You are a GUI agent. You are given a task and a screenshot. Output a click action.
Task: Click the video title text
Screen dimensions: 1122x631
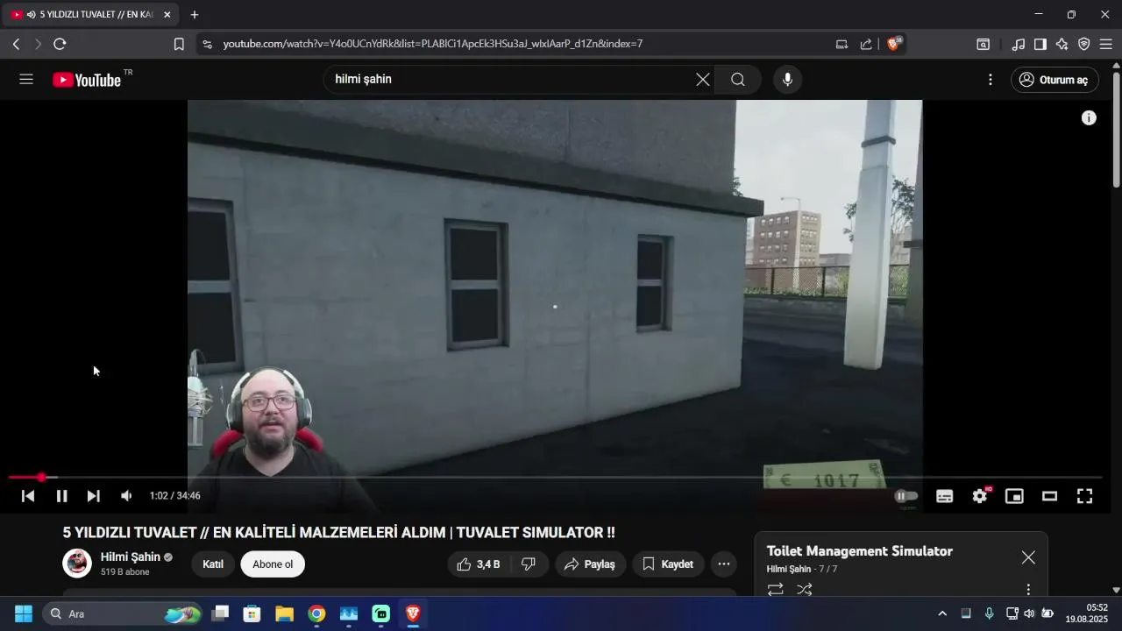[338, 533]
